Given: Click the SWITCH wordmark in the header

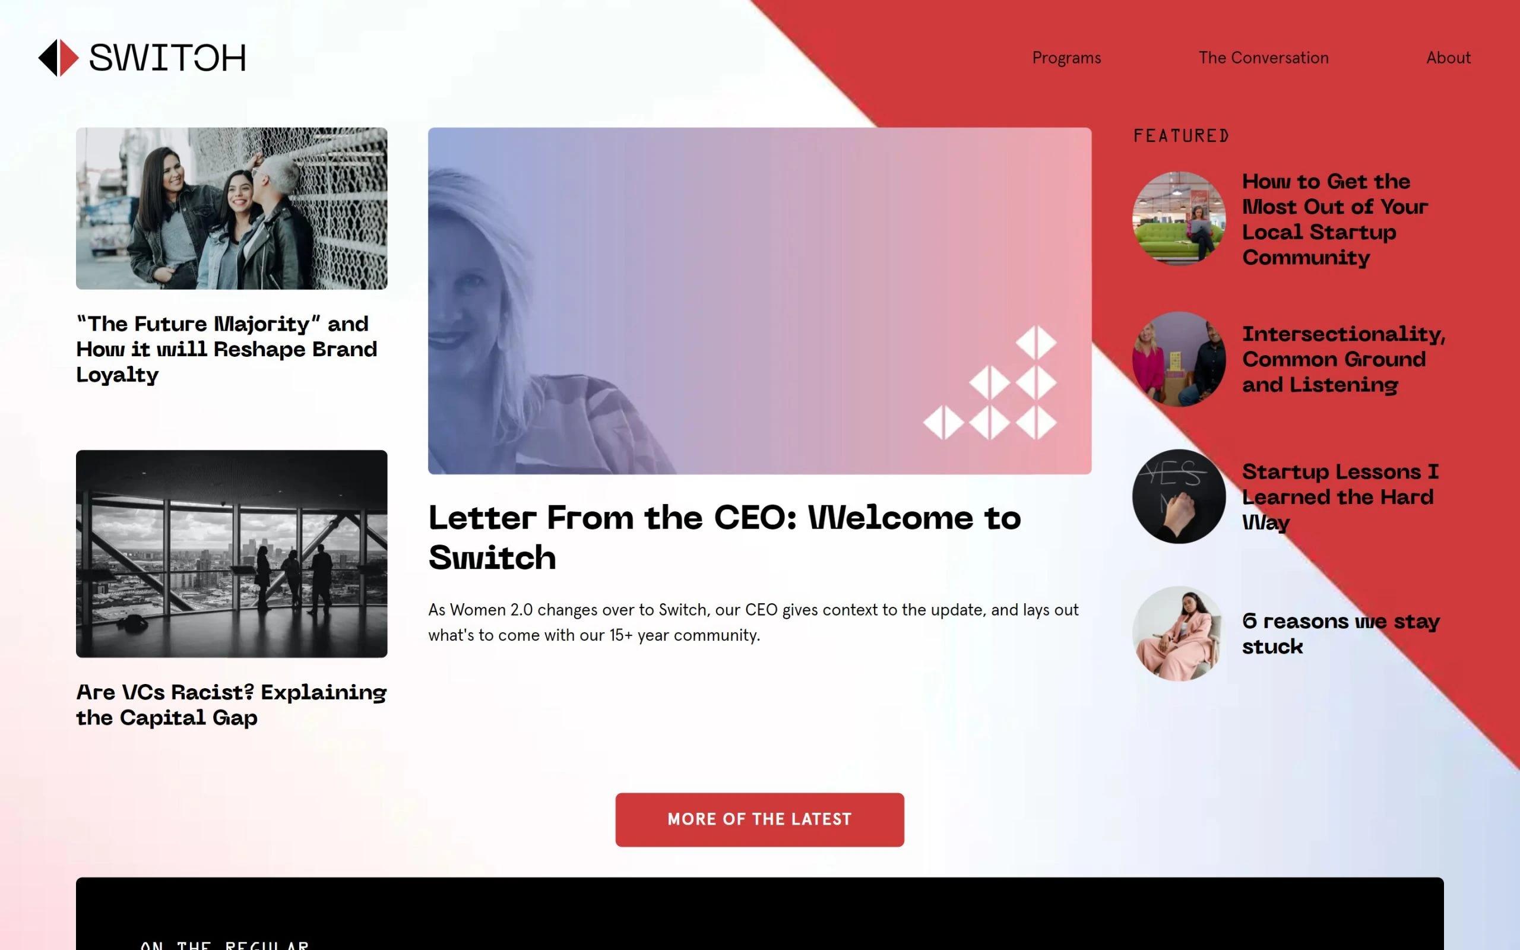Looking at the screenshot, I should (x=167, y=58).
